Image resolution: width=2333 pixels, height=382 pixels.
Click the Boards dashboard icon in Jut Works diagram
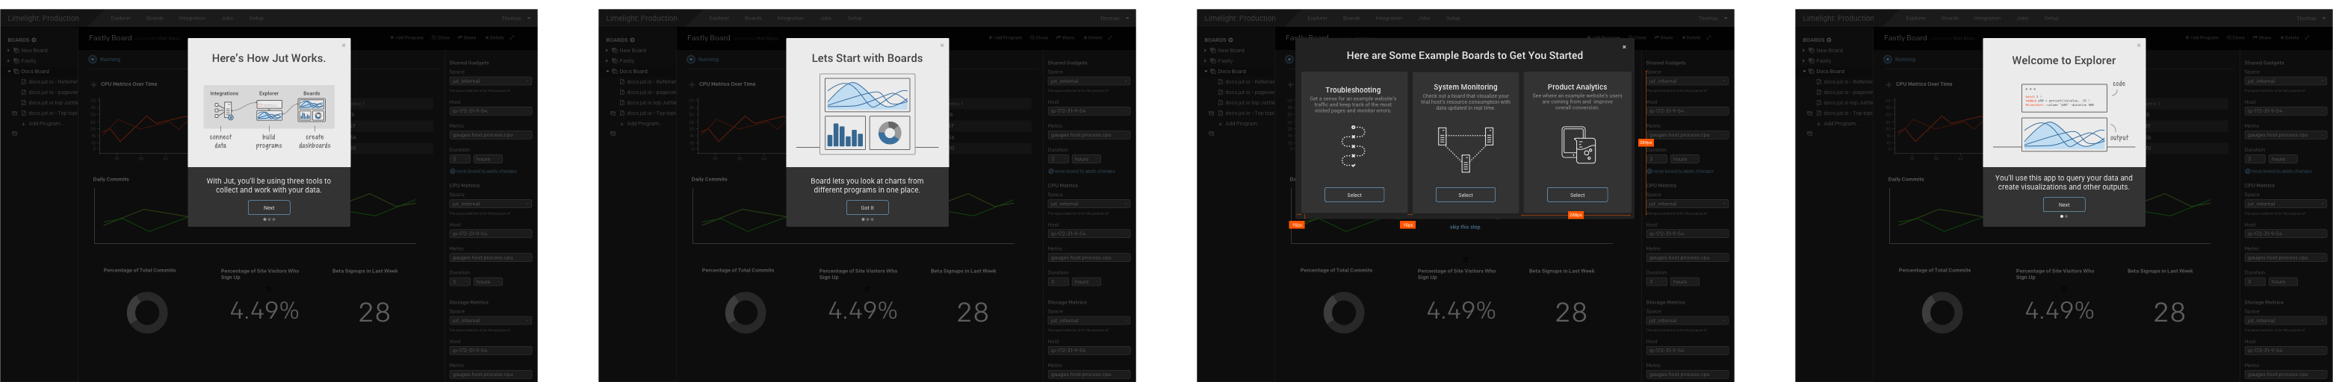[x=312, y=110]
